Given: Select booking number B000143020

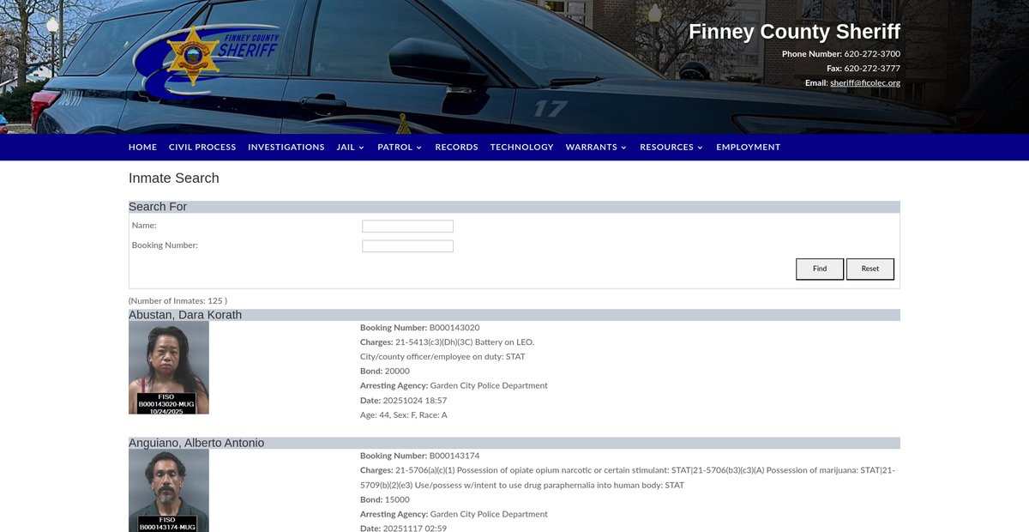Looking at the screenshot, I should 454,328.
